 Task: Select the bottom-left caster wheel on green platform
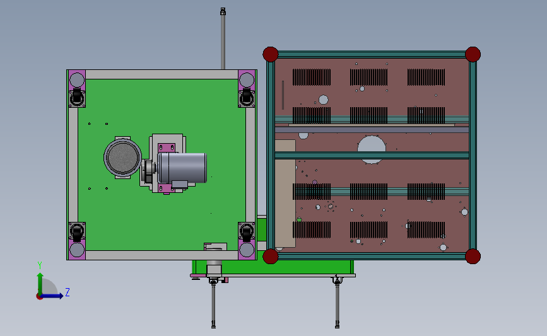(77, 232)
